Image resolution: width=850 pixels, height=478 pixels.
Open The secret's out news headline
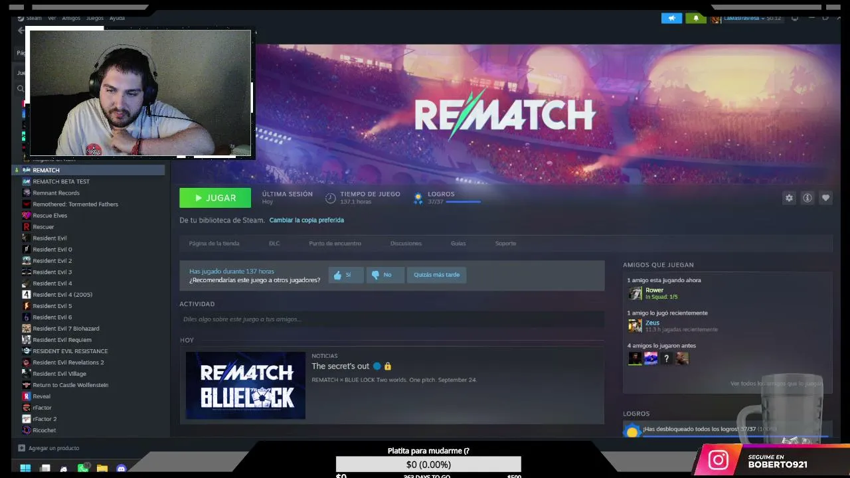click(340, 366)
